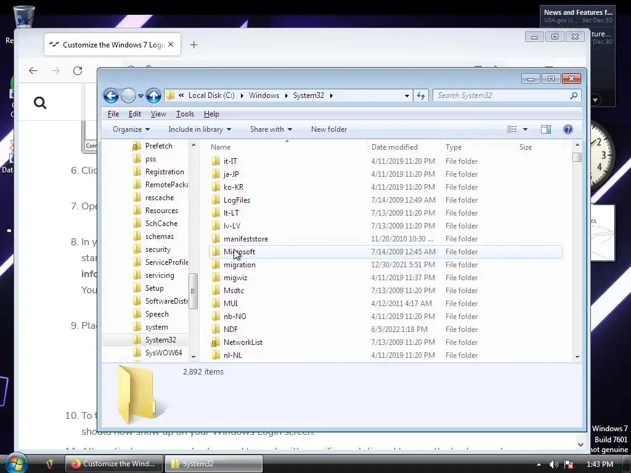Select the ko-KR folder
The height and width of the screenshot is (473, 631).
386,187
